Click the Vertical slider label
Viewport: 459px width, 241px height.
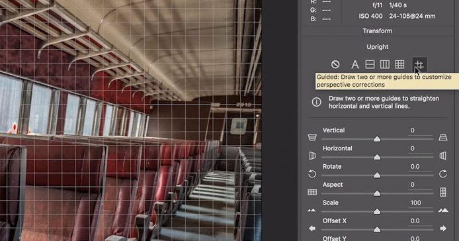(x=333, y=130)
